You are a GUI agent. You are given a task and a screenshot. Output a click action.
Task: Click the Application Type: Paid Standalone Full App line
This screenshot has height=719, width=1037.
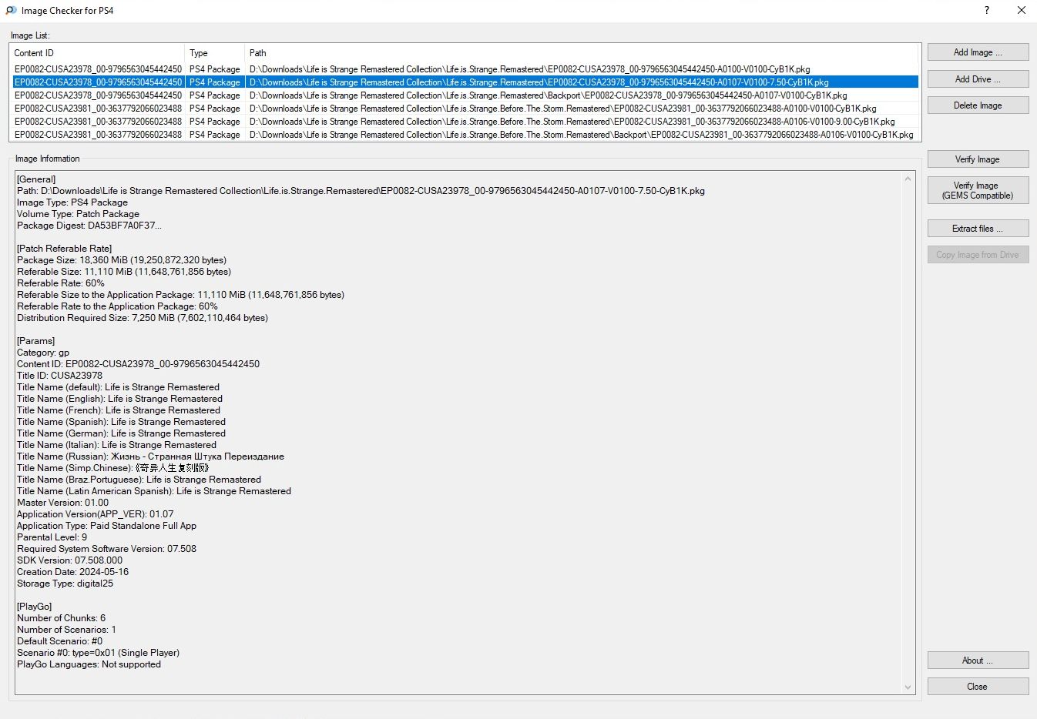tap(106, 526)
